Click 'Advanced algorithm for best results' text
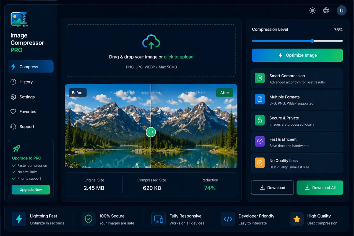 [297, 82]
